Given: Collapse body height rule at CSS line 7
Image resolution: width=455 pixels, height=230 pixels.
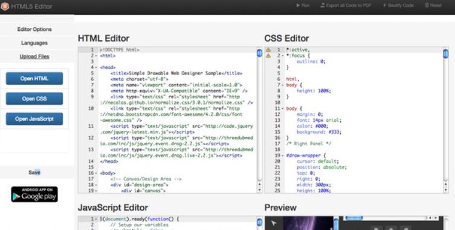Looking at the screenshot, I should pyautogui.click(x=283, y=85).
